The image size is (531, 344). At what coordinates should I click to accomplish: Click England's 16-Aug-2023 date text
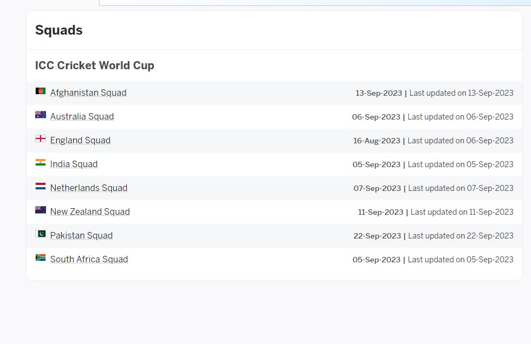377,141
